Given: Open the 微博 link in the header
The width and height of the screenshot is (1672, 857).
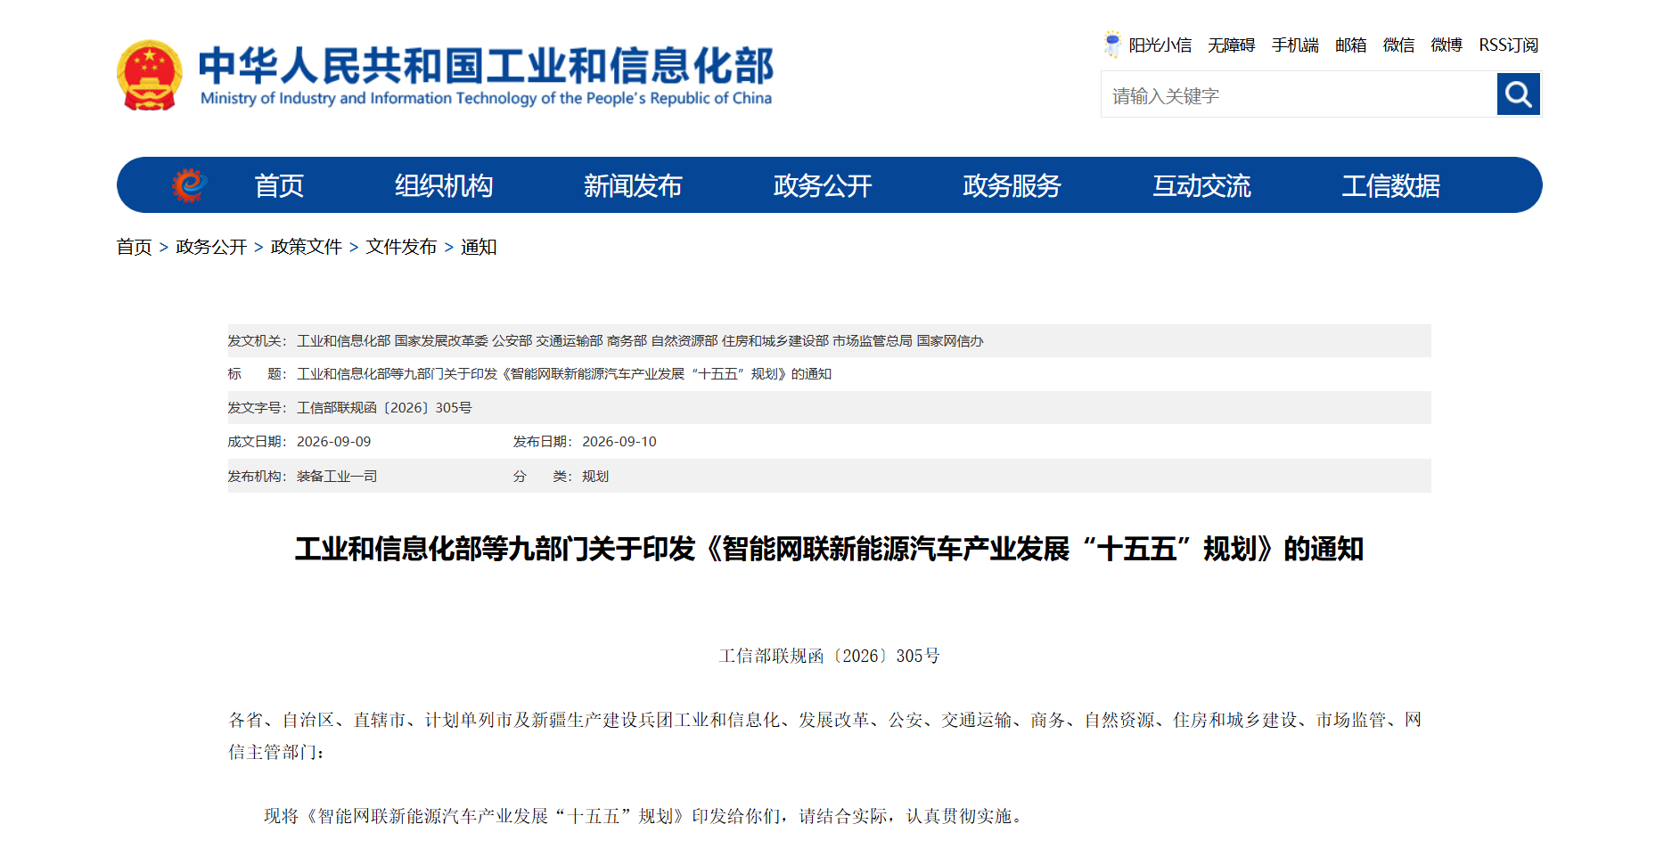Looking at the screenshot, I should click(x=1447, y=45).
